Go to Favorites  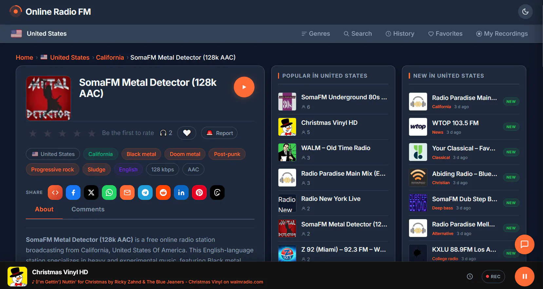445,34
